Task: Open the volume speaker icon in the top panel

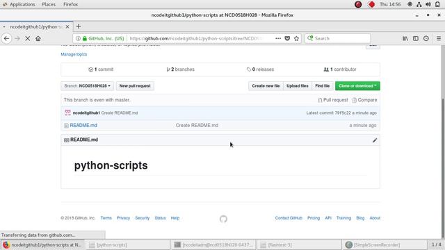Action: coord(428,4)
